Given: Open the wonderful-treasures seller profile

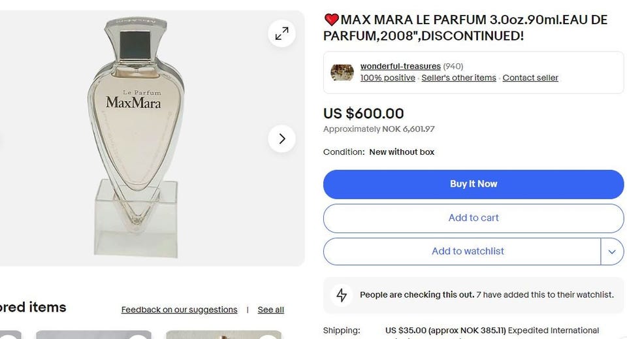Looking at the screenshot, I should 400,66.
